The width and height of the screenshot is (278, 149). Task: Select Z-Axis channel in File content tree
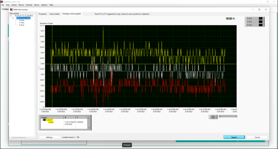pos(22,25)
